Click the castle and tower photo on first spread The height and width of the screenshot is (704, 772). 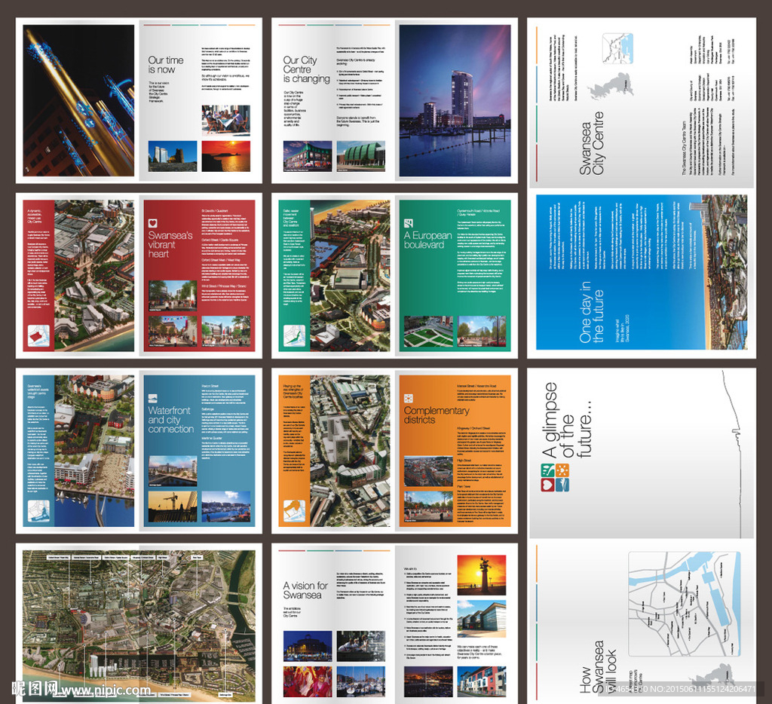click(x=173, y=156)
